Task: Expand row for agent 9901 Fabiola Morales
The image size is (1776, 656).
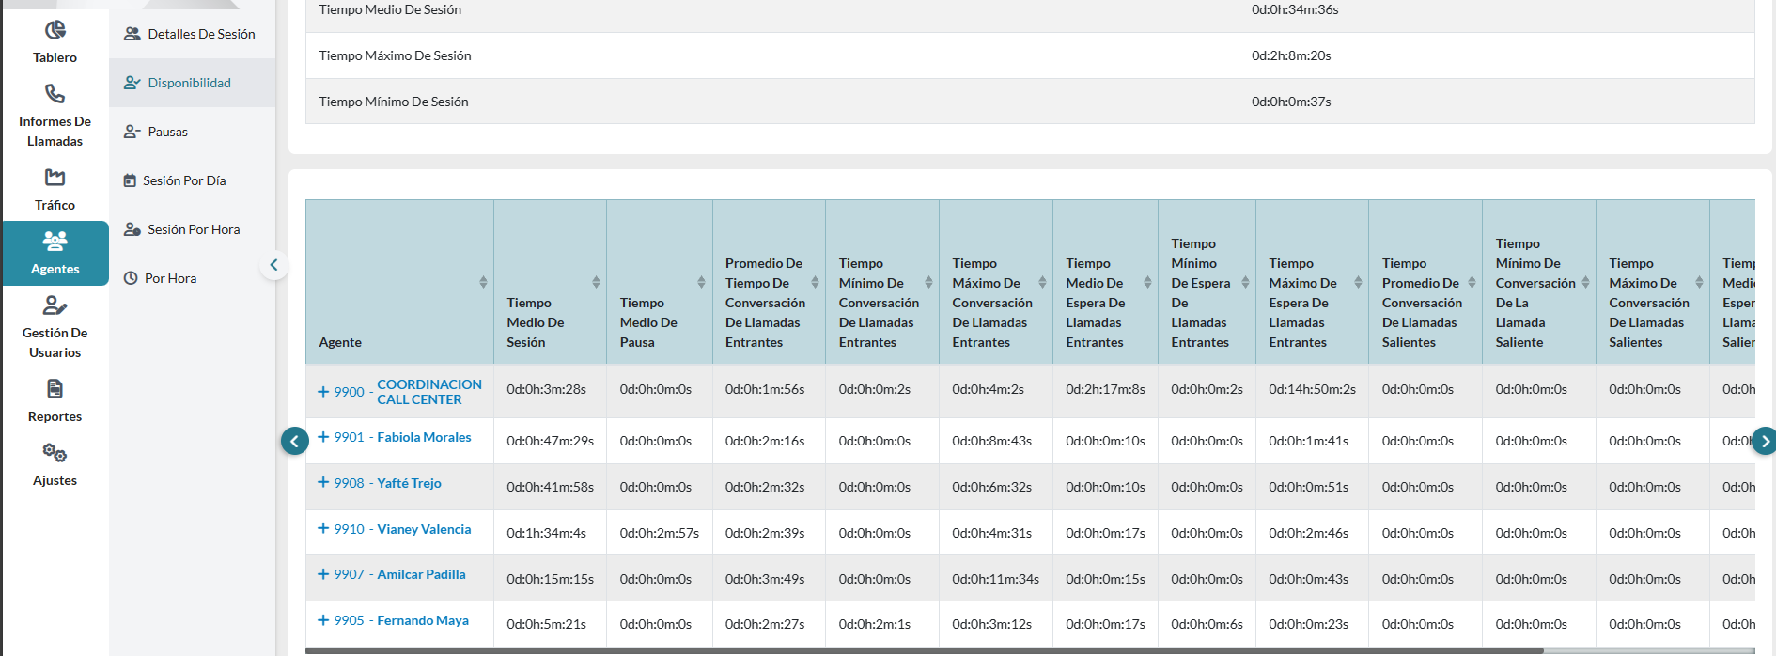Action: (x=323, y=437)
